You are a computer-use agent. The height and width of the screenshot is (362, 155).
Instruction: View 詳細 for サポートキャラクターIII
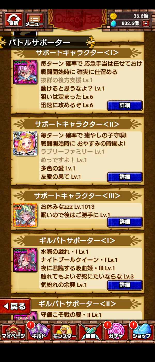[125, 222]
